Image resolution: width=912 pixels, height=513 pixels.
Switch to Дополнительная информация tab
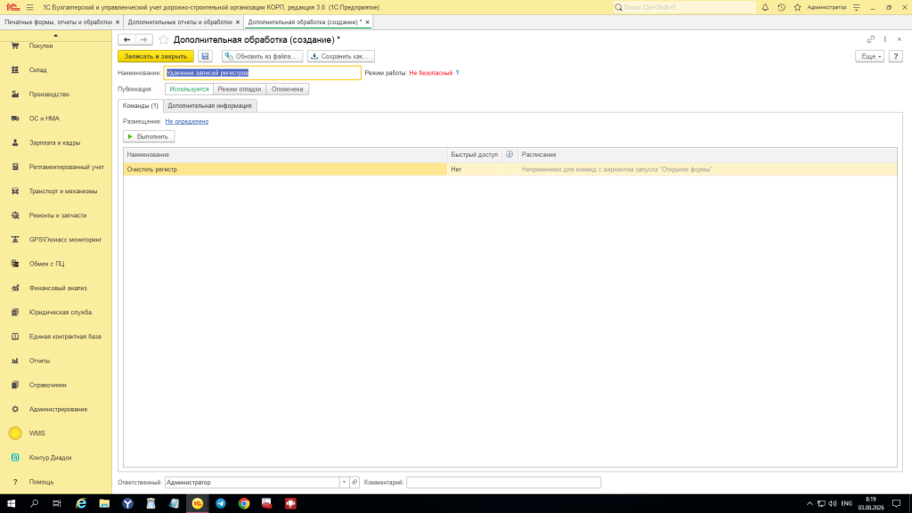coord(209,106)
